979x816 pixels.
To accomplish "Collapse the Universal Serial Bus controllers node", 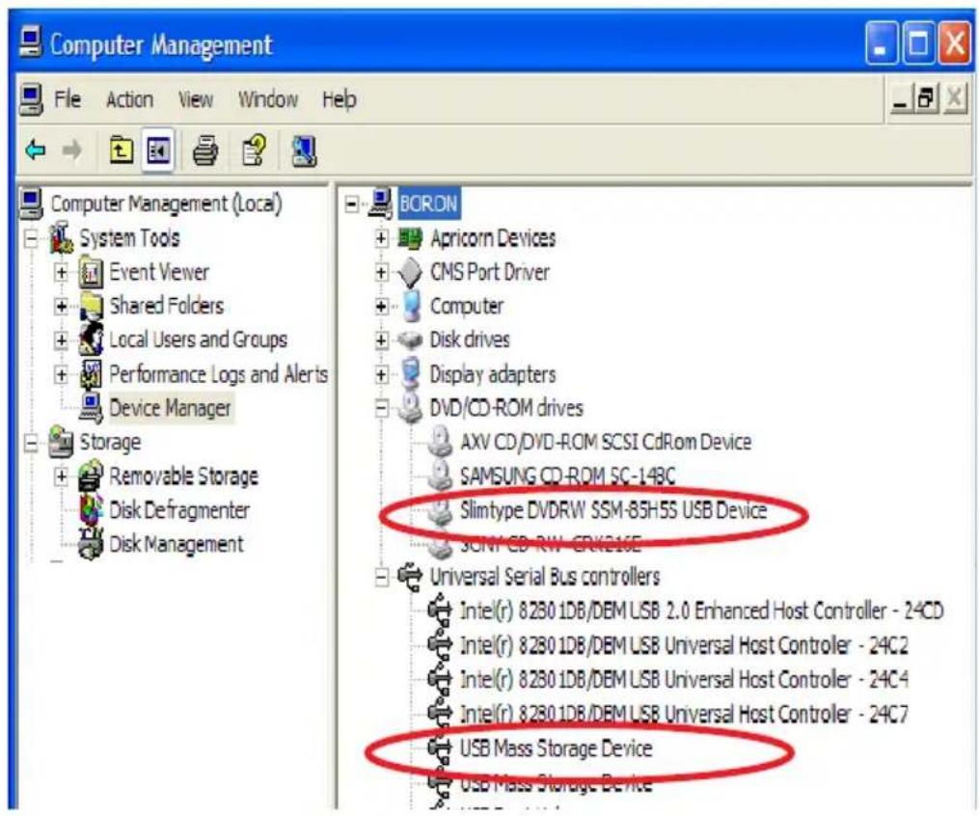I will 382,578.
